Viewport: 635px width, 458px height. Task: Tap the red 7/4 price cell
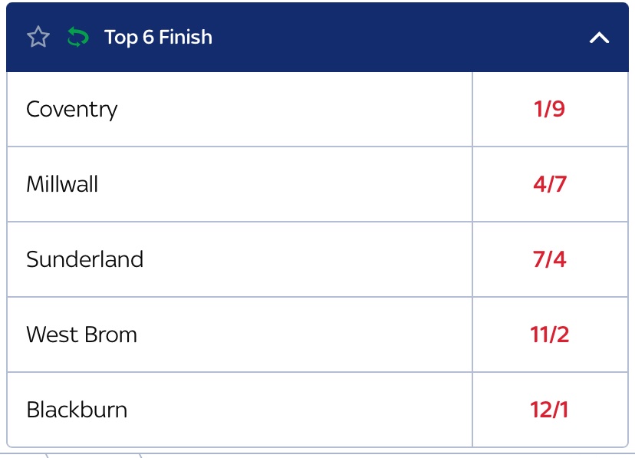coord(549,259)
